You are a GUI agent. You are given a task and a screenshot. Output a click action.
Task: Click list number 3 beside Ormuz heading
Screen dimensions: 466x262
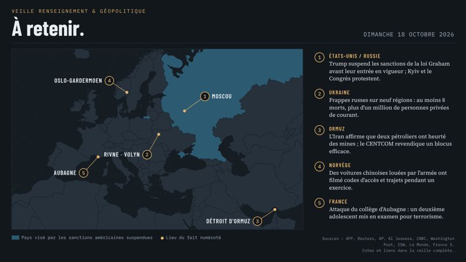click(319, 130)
